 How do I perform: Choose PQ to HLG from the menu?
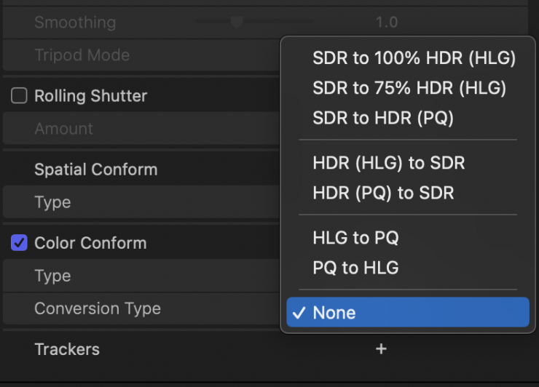(355, 268)
